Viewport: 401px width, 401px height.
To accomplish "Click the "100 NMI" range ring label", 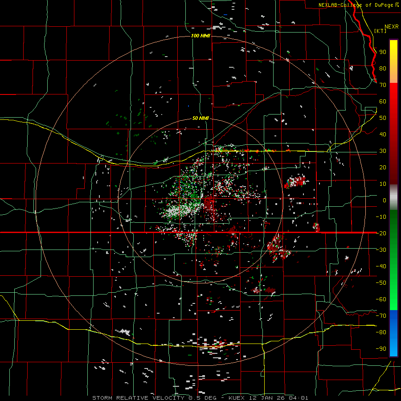I will pyautogui.click(x=200, y=36).
